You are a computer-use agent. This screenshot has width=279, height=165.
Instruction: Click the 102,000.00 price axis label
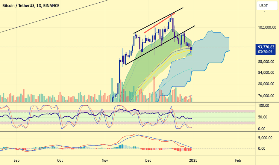click(267, 28)
